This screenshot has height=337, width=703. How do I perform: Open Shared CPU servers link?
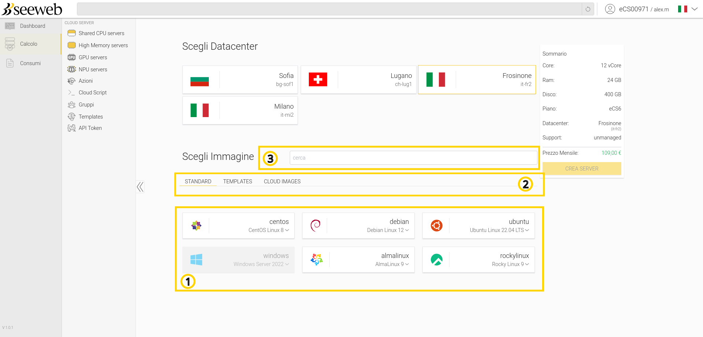(x=101, y=33)
